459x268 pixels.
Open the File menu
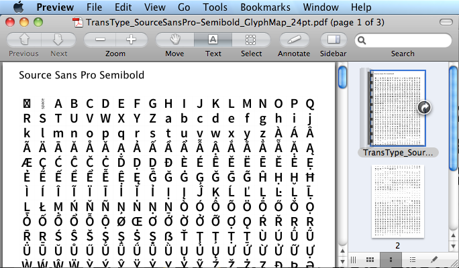[x=94, y=7]
